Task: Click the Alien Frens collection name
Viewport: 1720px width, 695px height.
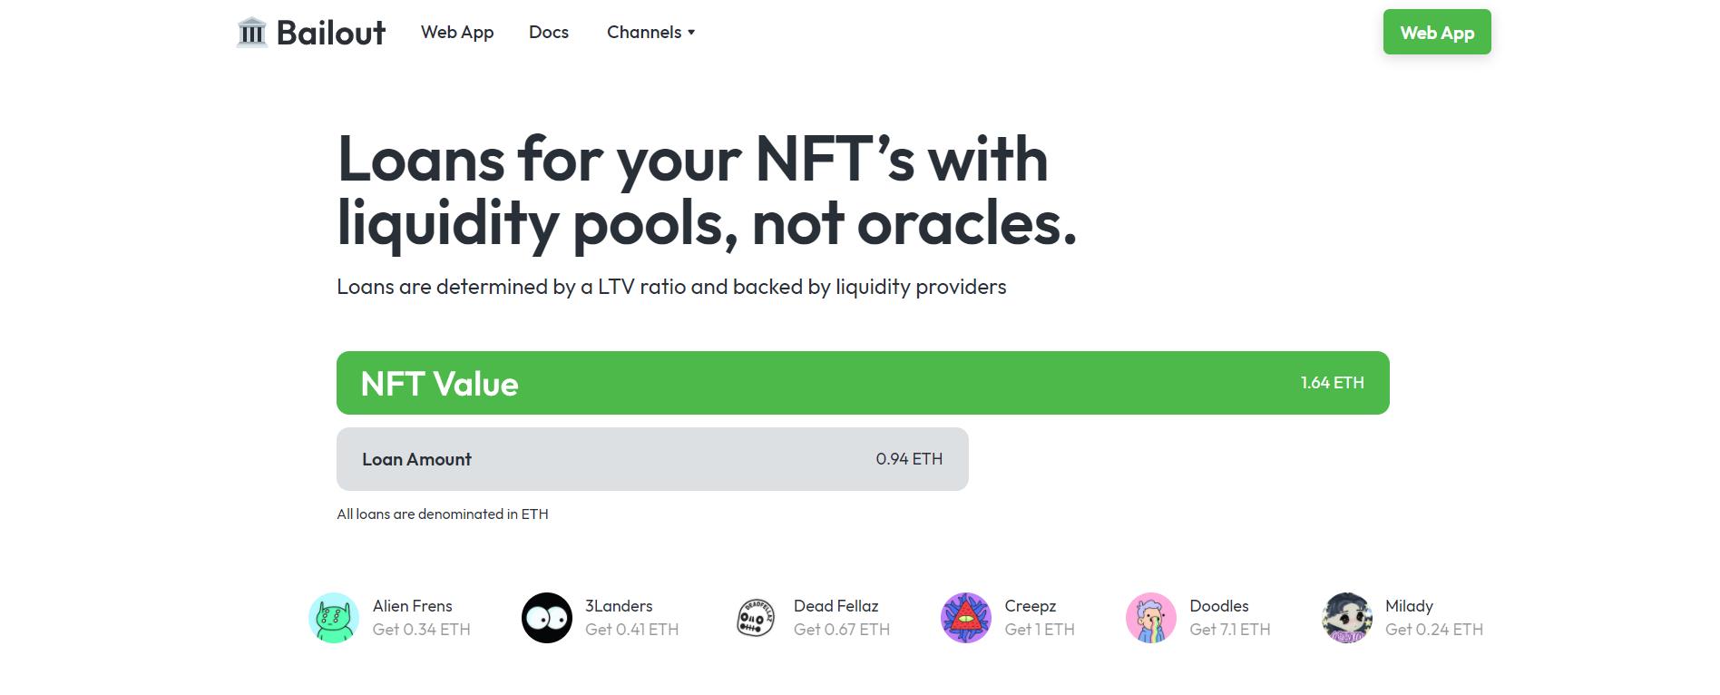Action: [x=412, y=606]
